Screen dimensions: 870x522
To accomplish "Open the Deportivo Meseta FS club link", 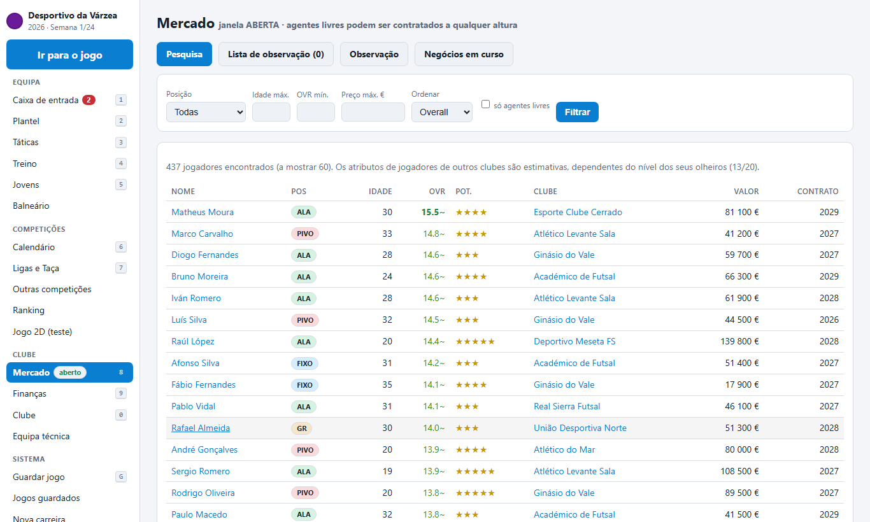I will coord(574,341).
